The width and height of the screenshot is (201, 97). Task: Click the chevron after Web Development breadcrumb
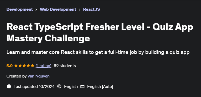(80, 10)
